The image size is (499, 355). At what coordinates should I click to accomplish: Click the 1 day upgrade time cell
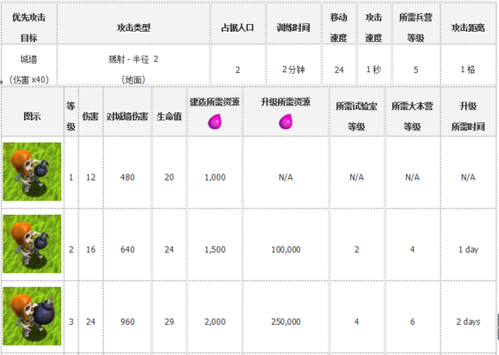(468, 249)
